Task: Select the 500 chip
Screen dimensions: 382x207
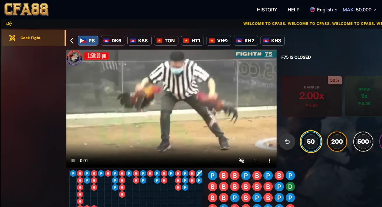Action: [x=363, y=142]
